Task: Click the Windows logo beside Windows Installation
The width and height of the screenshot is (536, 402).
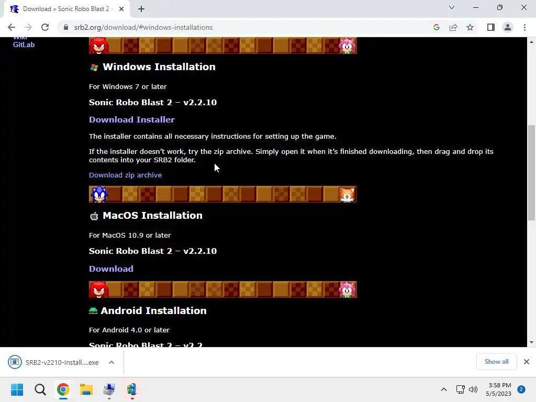Action: [x=94, y=68]
